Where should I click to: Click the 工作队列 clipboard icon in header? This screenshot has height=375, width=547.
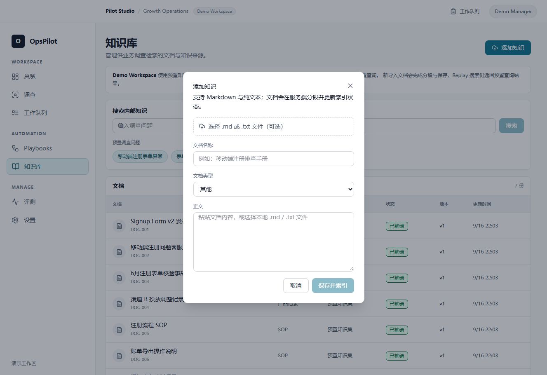pos(453,12)
